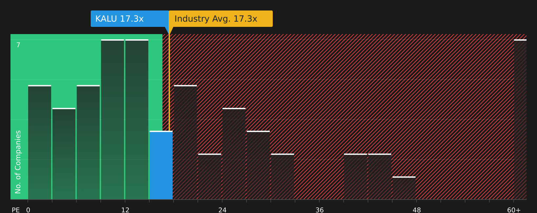This screenshot has width=537, height=213.
Task: Click the '48' x-axis tick label
Action: 417,210
